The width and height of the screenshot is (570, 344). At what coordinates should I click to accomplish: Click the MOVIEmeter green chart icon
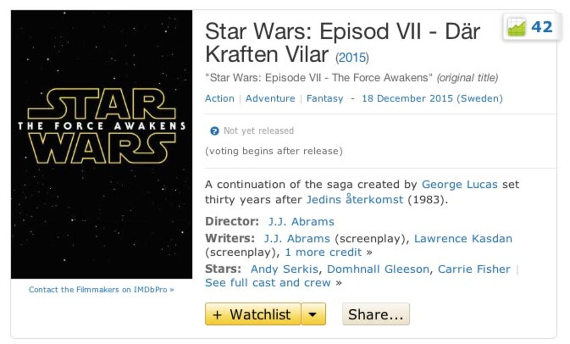[x=517, y=28]
